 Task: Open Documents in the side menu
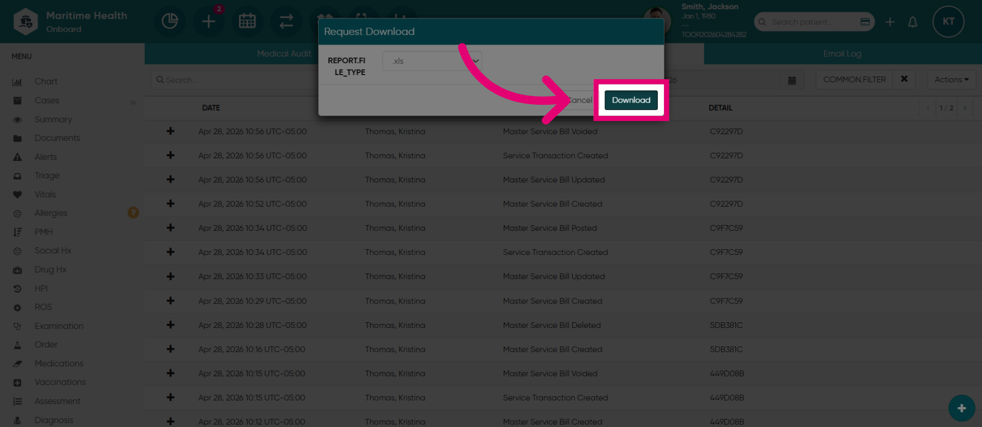[57, 138]
